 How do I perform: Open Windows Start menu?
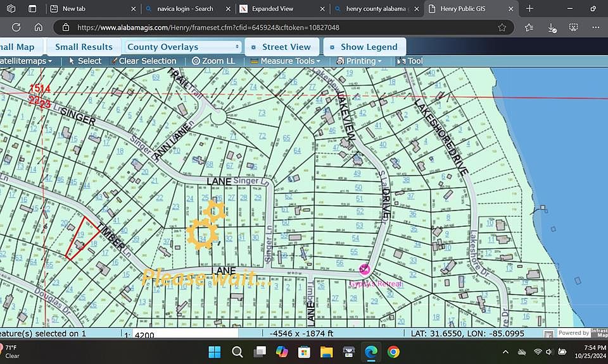(213, 351)
